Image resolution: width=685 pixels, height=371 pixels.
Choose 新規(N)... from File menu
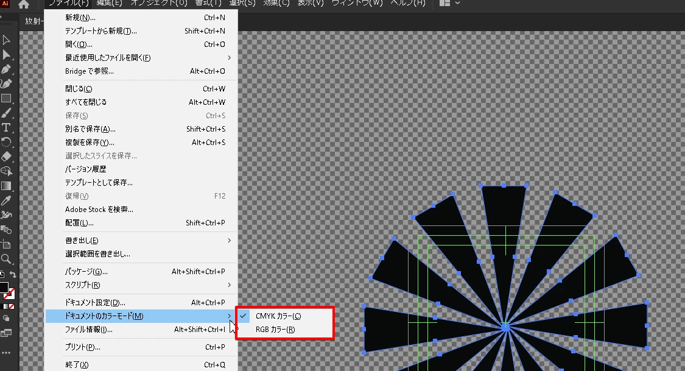141,18
